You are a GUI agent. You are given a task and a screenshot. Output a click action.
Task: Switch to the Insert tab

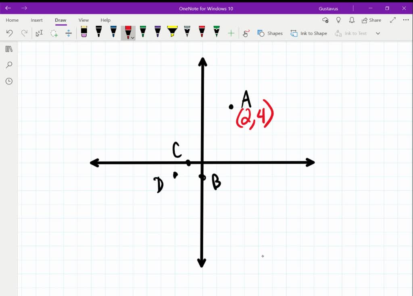[x=36, y=20]
